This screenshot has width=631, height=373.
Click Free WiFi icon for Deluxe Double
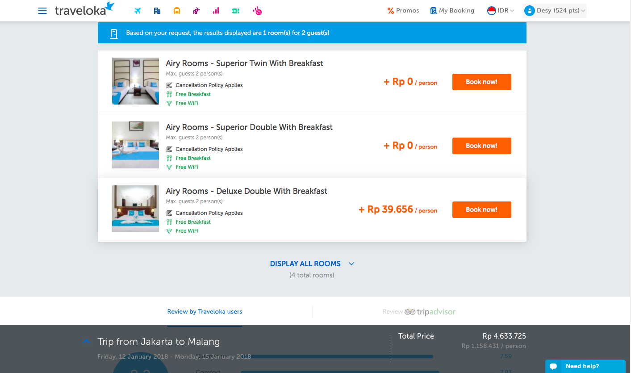point(169,231)
